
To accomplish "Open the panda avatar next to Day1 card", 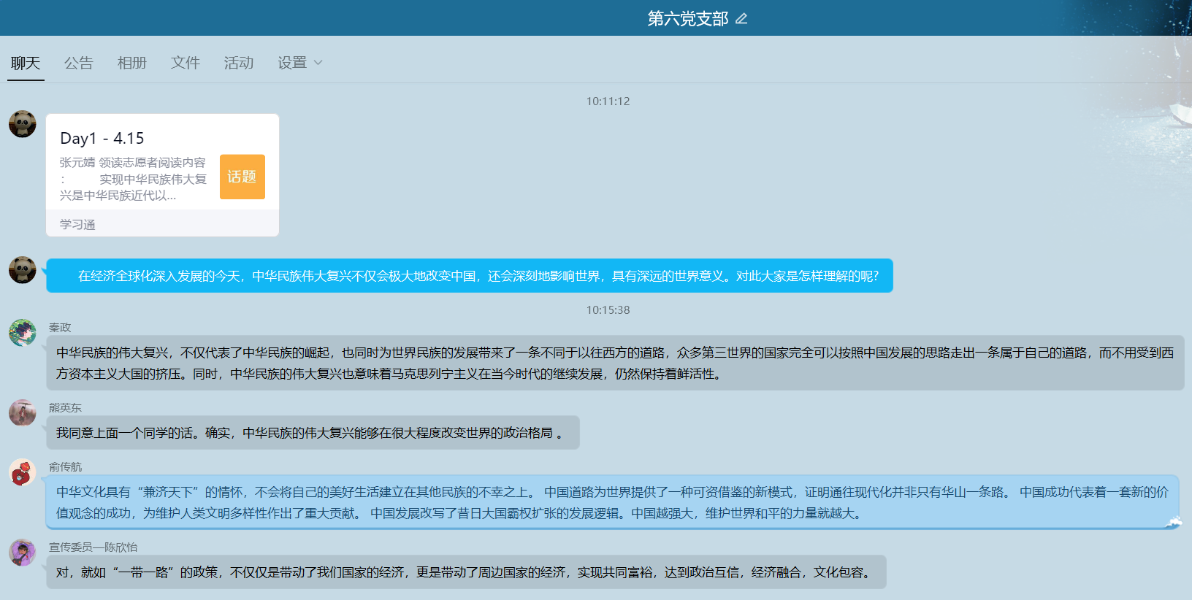I will click(x=23, y=124).
